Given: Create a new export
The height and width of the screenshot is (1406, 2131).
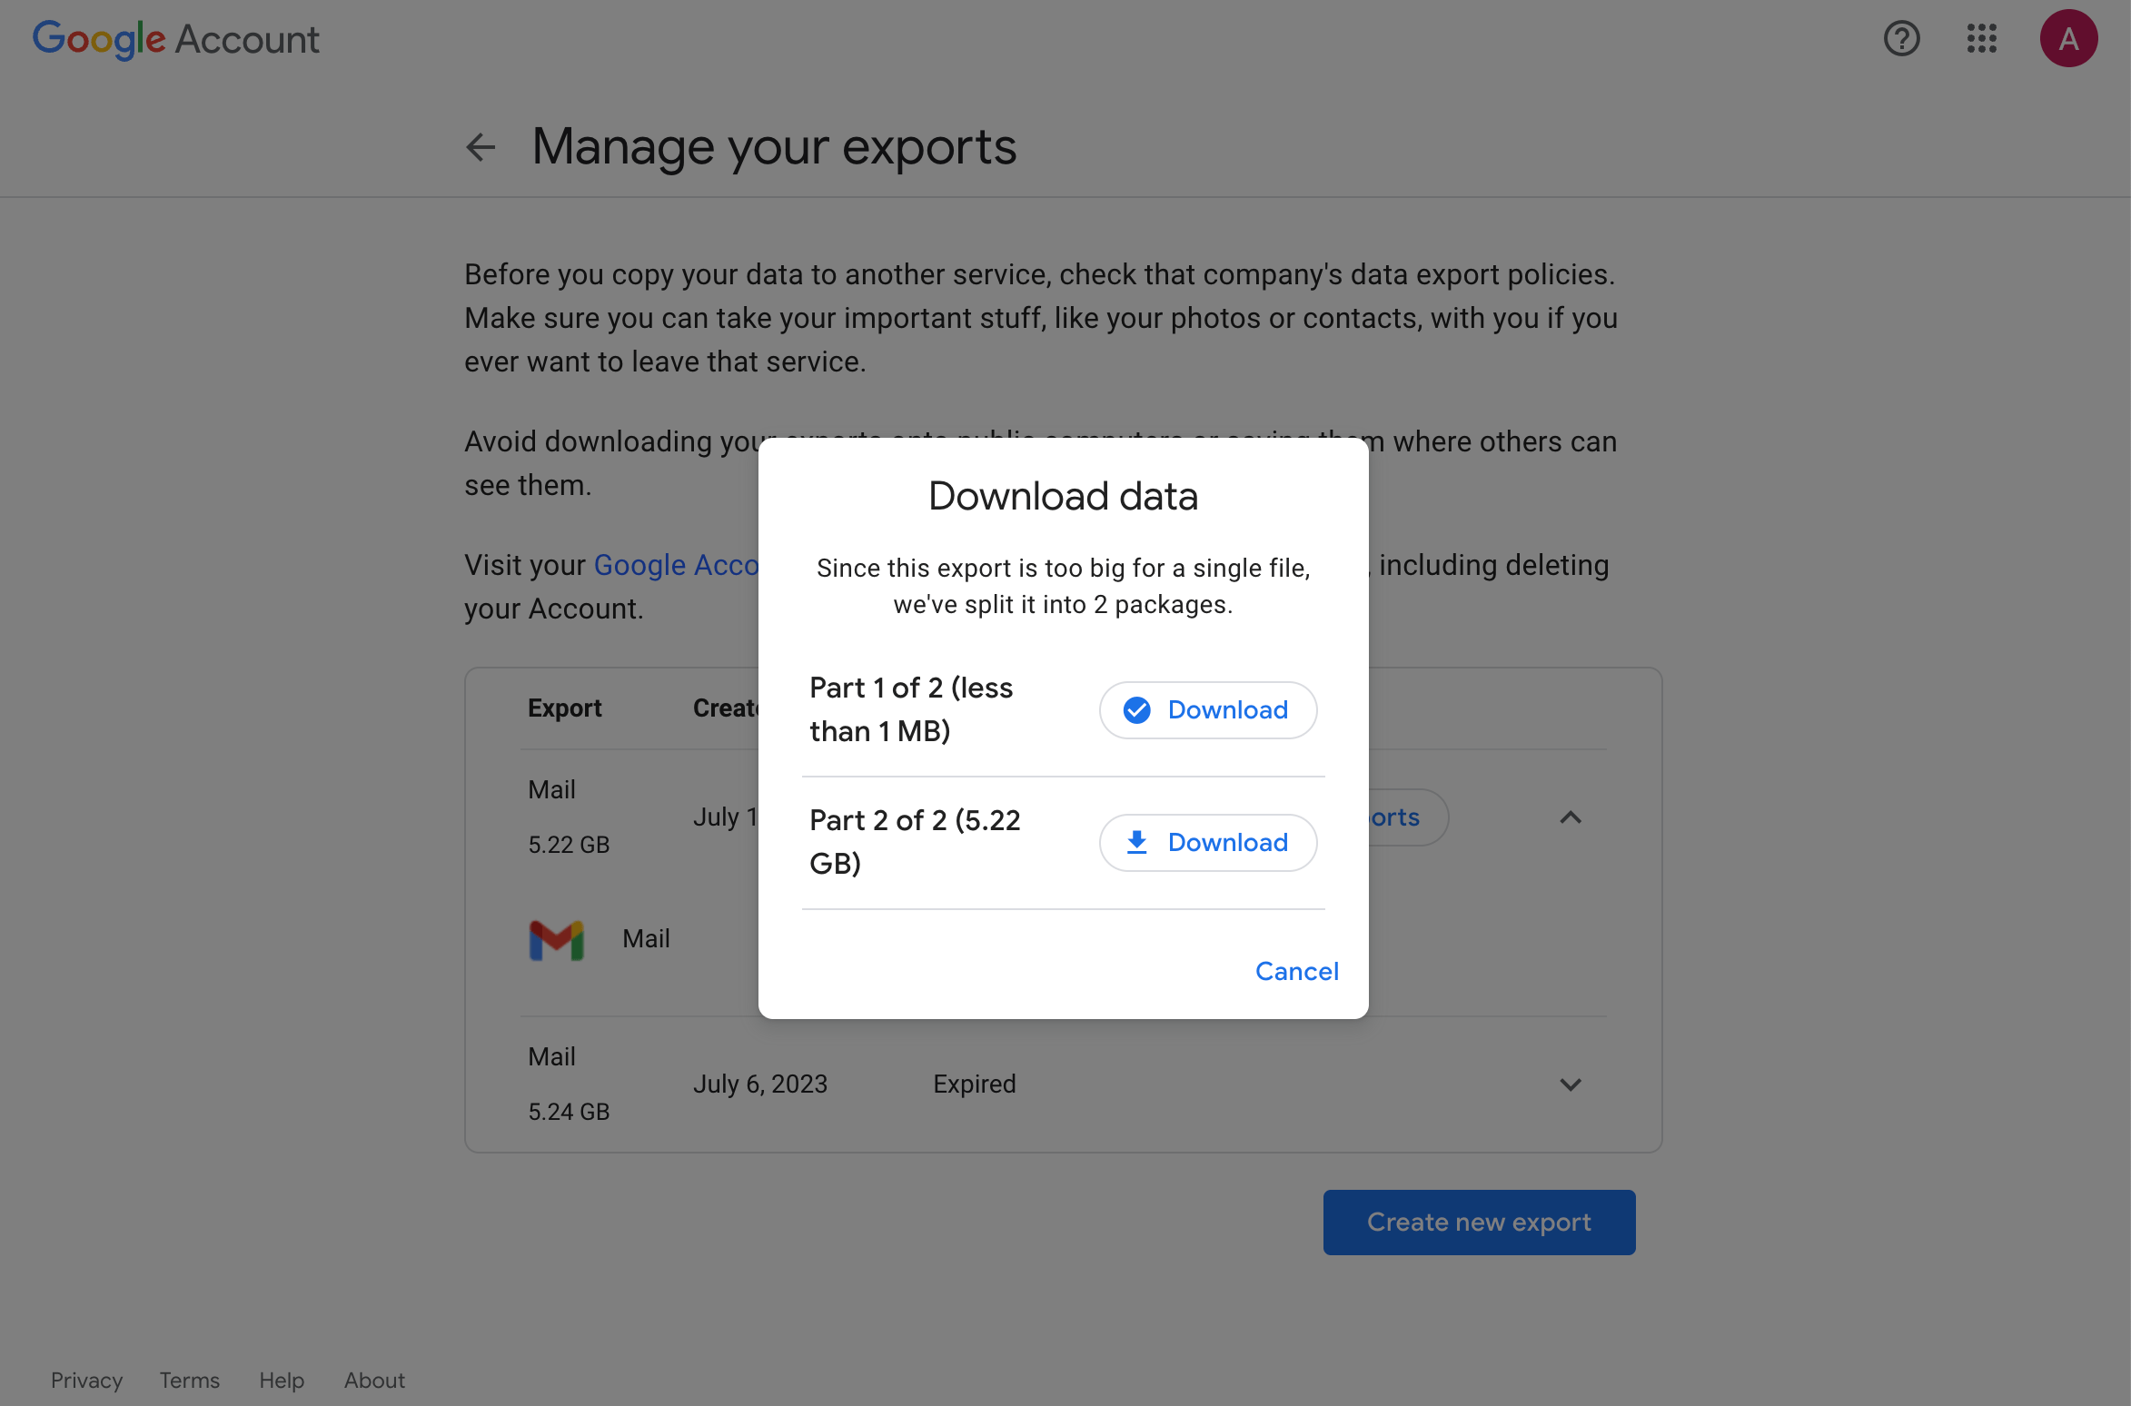Looking at the screenshot, I should tap(1479, 1222).
